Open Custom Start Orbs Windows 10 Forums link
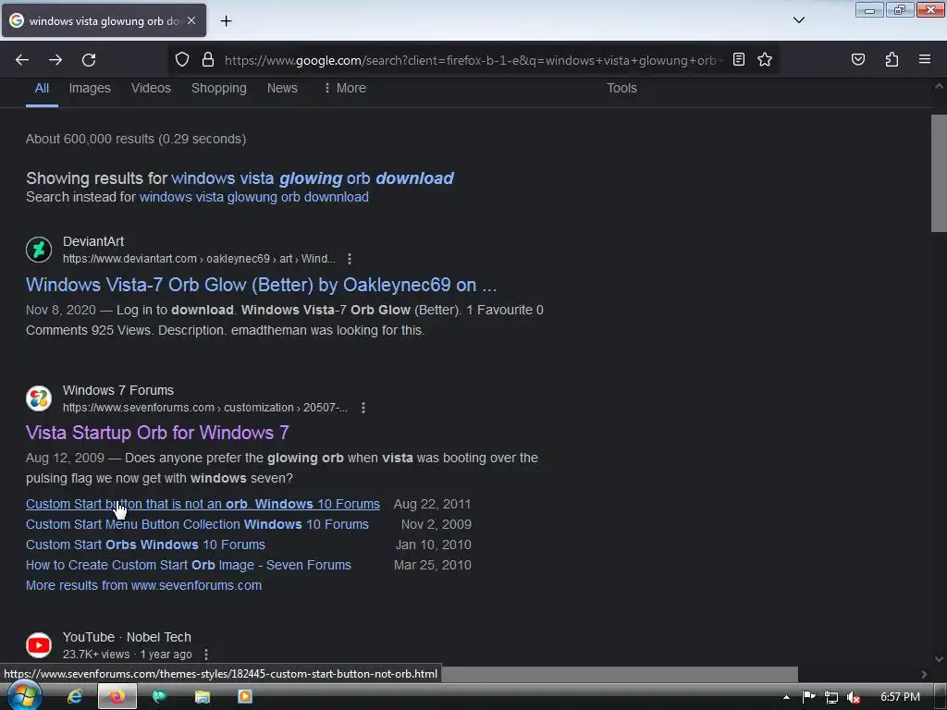This screenshot has height=710, width=947. [145, 545]
